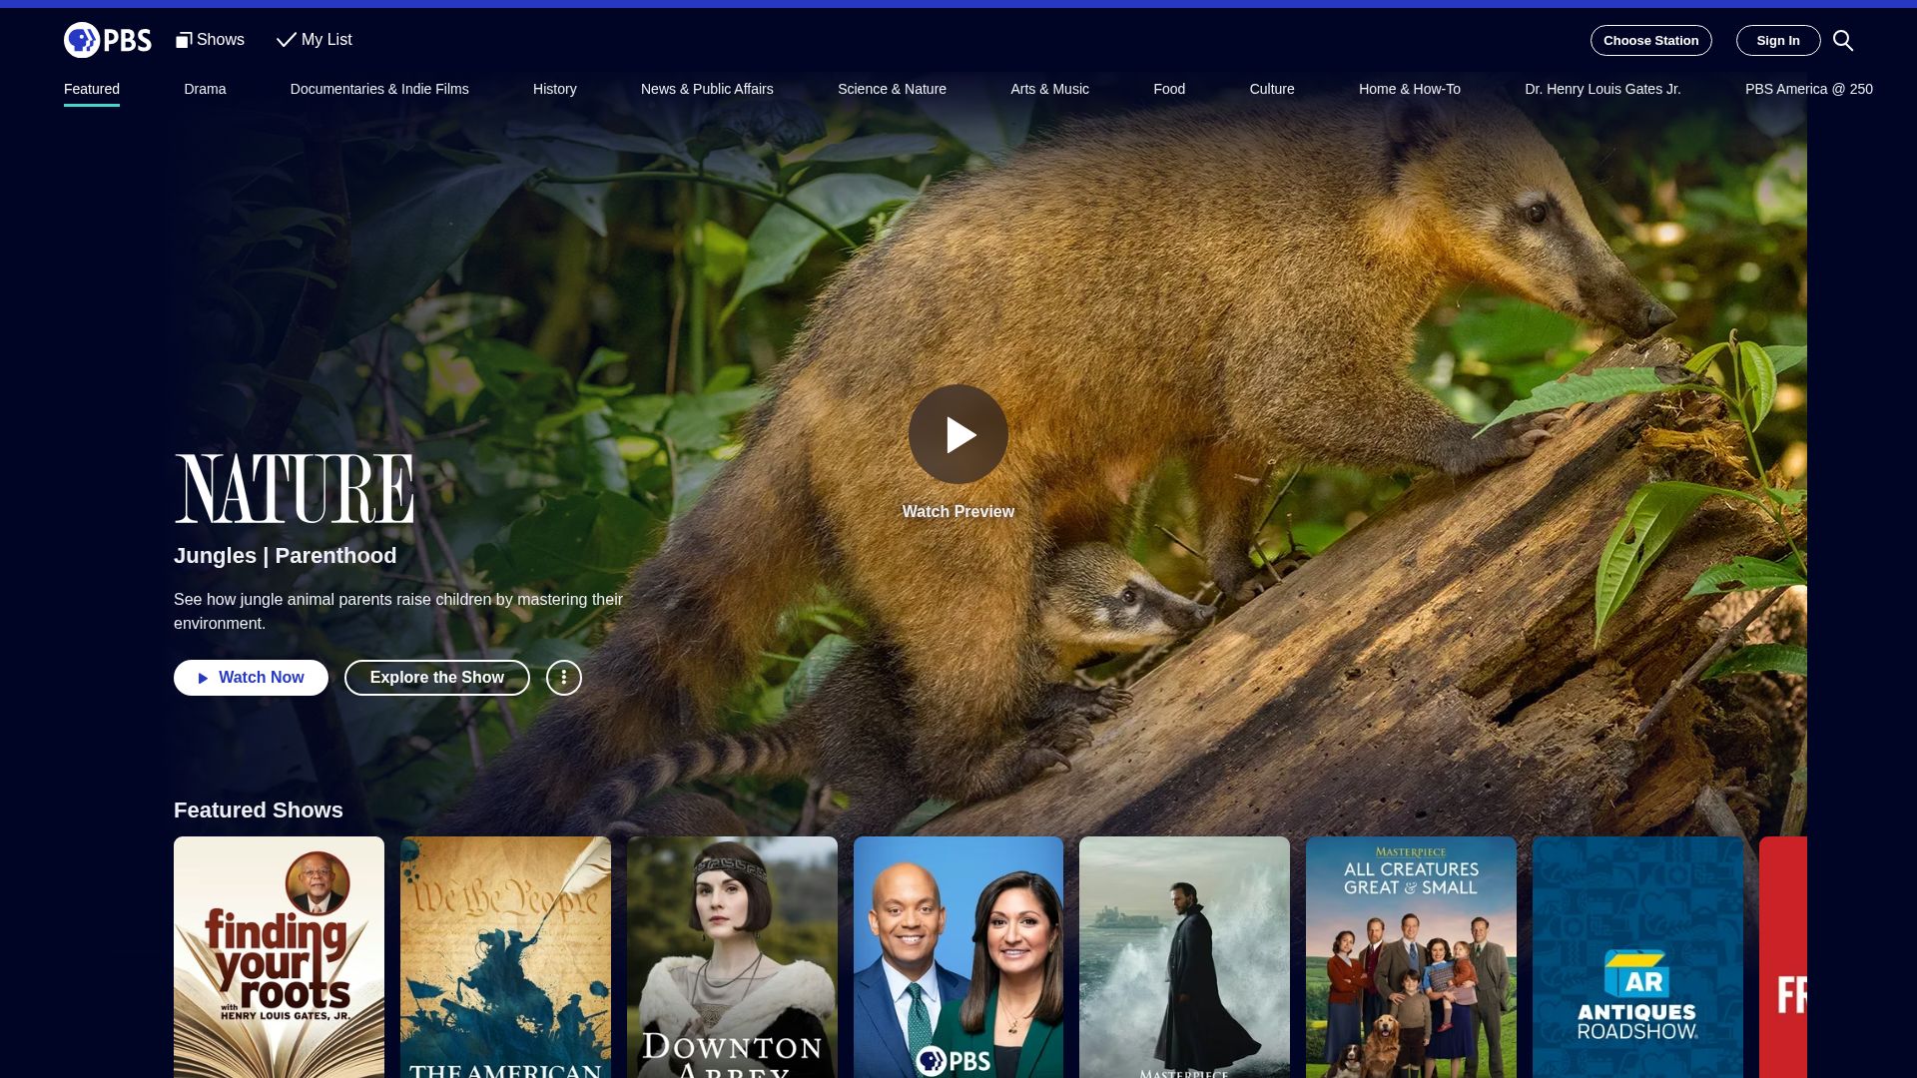Image resolution: width=1917 pixels, height=1078 pixels.
Task: Open Finding Your Roots show poster
Action: point(279,956)
